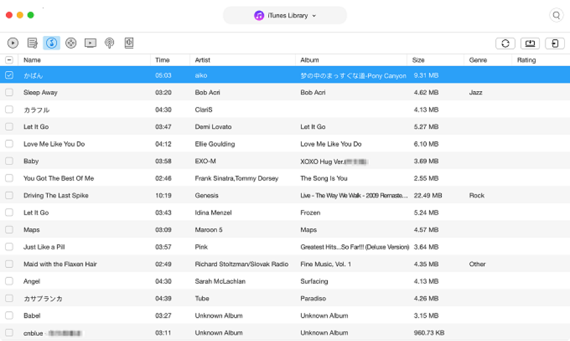570x341 pixels.
Task: Click the export to computer icon
Action: pos(555,43)
